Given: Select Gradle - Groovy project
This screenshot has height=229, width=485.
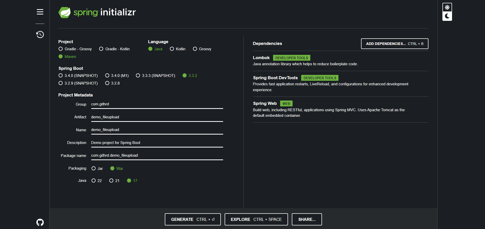Looking at the screenshot, I should coord(75,49).
